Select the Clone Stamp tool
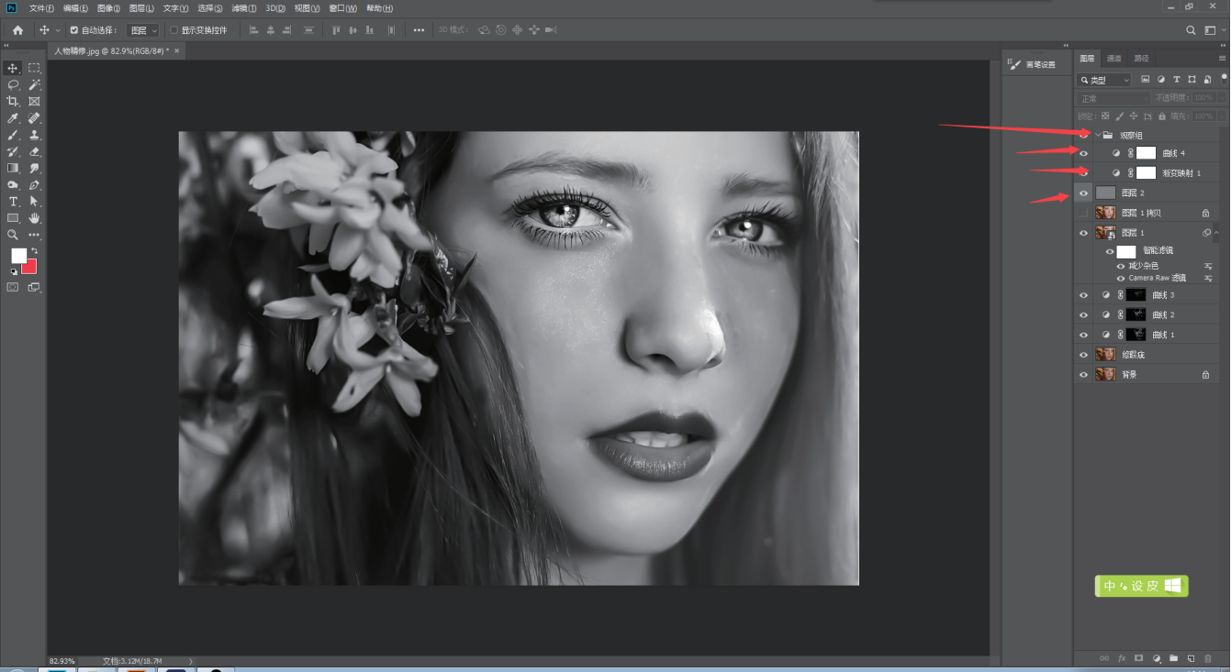 pos(34,135)
